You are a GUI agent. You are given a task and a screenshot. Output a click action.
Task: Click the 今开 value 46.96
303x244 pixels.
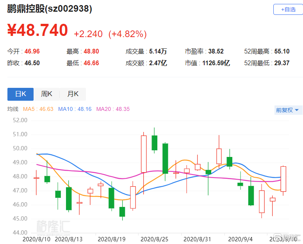click(x=32, y=52)
